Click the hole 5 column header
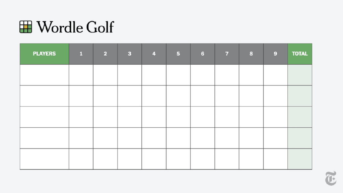This screenshot has width=343, height=193. click(178, 54)
